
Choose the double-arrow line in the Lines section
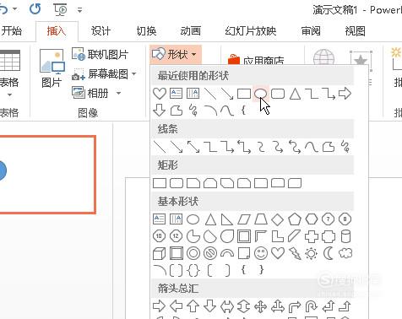tap(193, 147)
